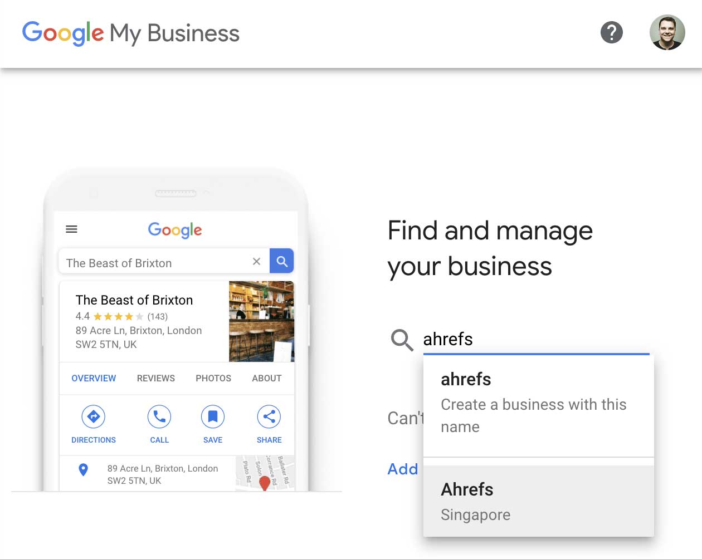
Task: Click the Save bookmark icon
Action: tap(213, 416)
